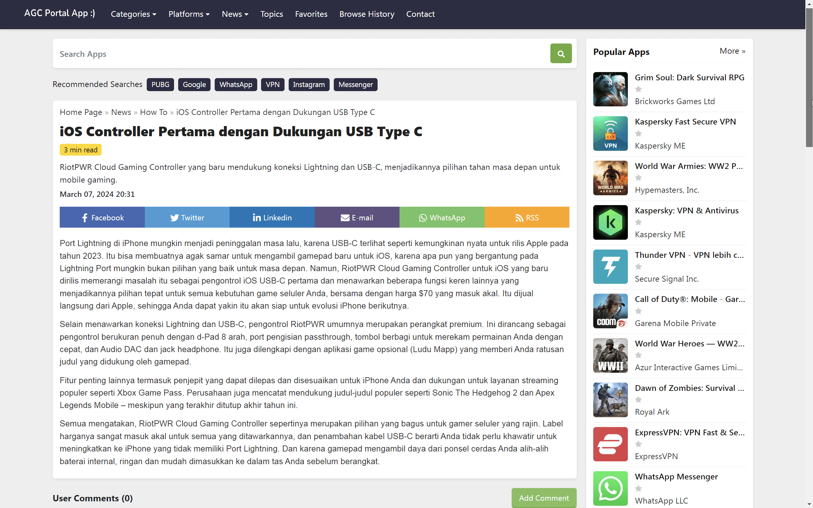Click the page vertical scrollbar thumb

pyautogui.click(x=809, y=77)
